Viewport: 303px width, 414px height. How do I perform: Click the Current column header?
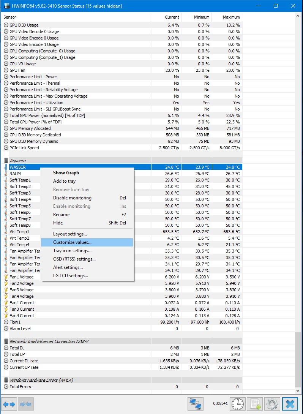coord(166,17)
